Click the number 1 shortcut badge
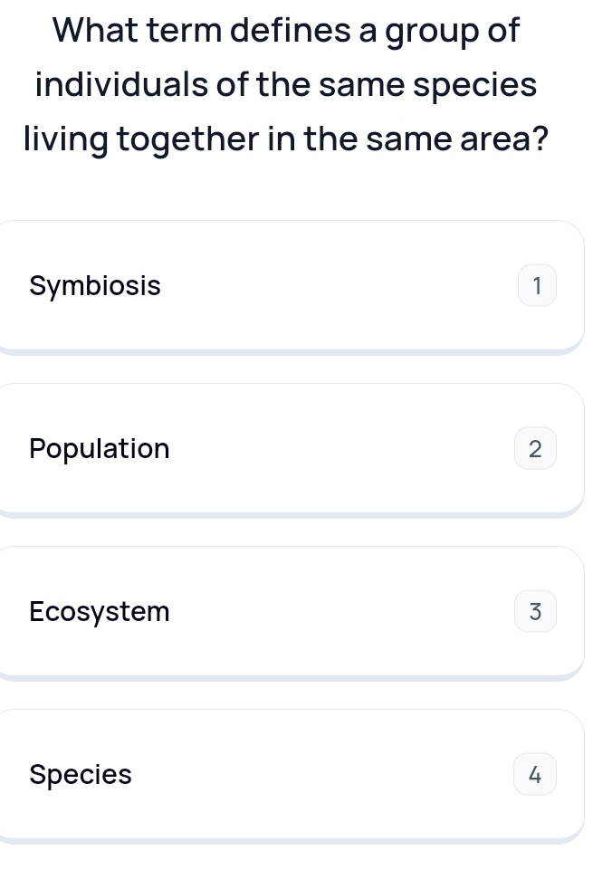The width and height of the screenshot is (612, 870). pyautogui.click(x=535, y=286)
